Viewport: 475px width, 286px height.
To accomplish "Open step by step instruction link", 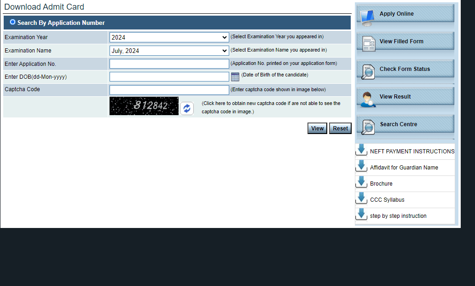I will coord(398,216).
